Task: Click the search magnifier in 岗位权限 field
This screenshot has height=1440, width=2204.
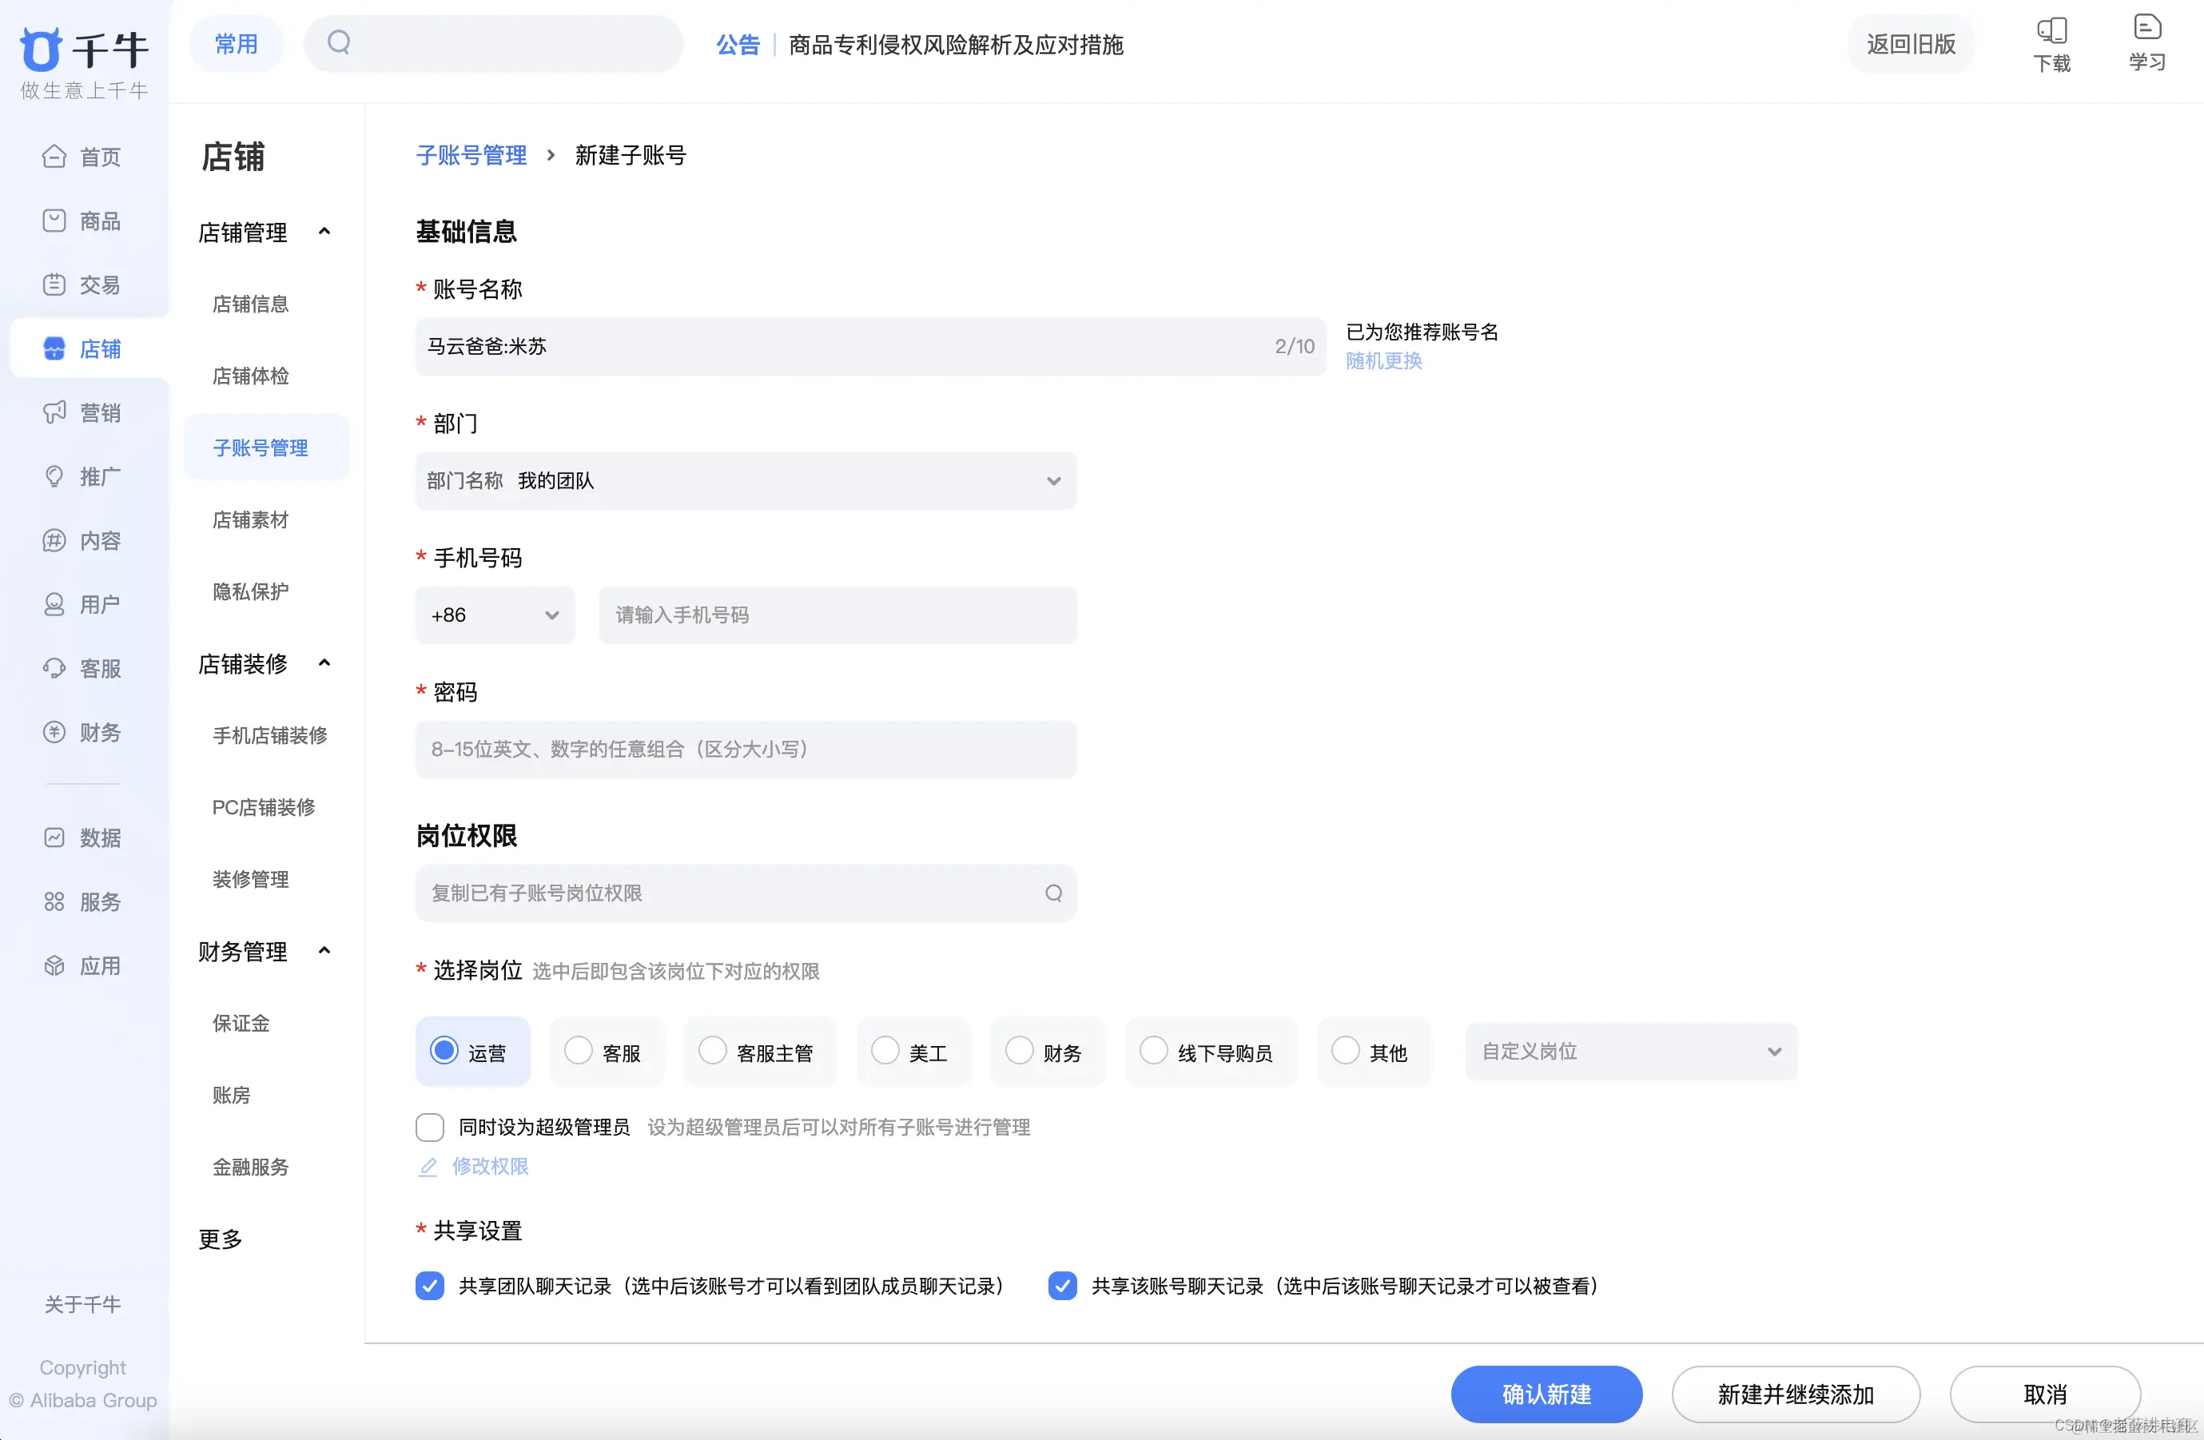Action: coord(1053,893)
